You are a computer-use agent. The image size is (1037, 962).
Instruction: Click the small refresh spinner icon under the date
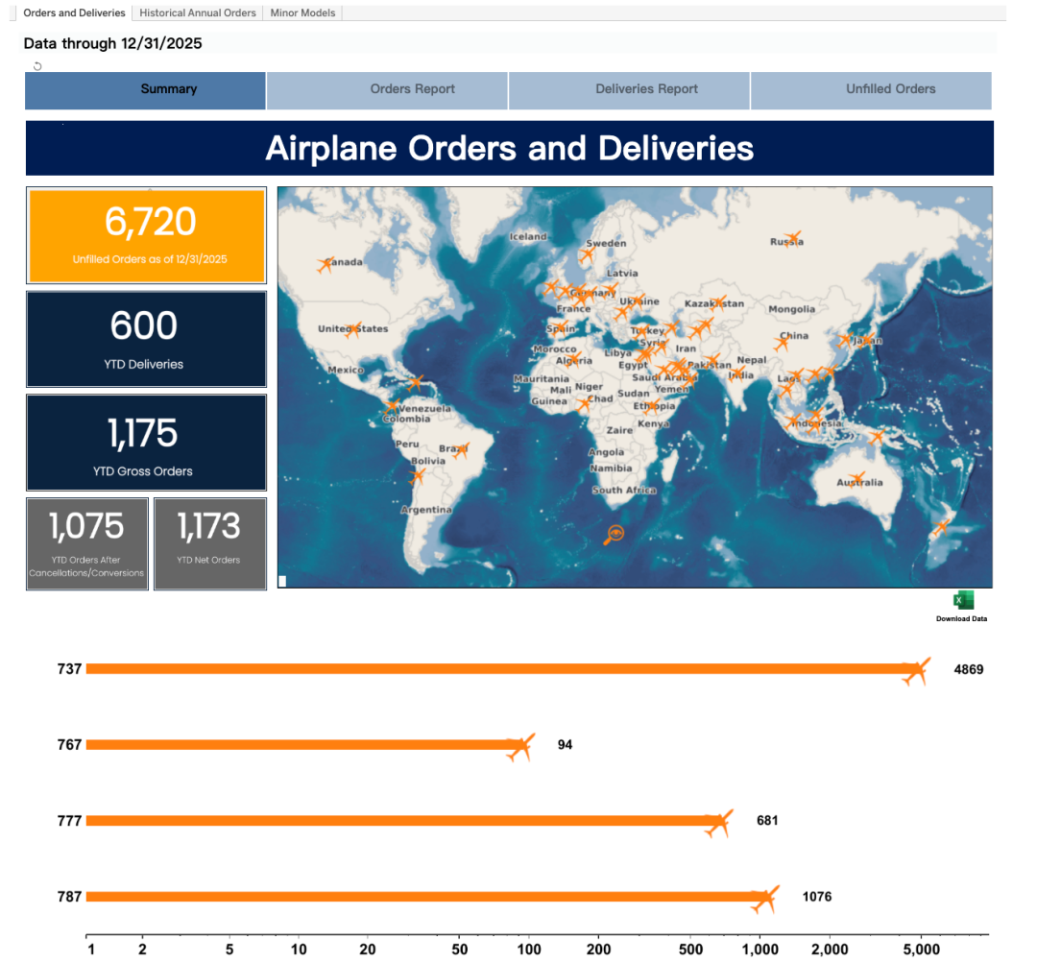click(x=37, y=66)
